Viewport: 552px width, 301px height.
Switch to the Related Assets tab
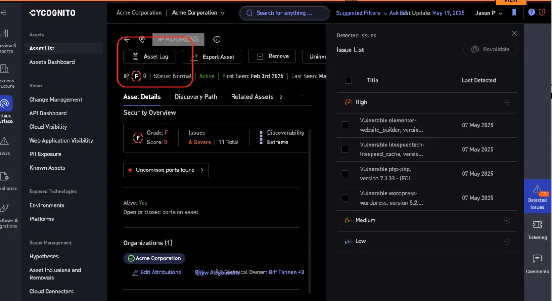pyautogui.click(x=256, y=97)
